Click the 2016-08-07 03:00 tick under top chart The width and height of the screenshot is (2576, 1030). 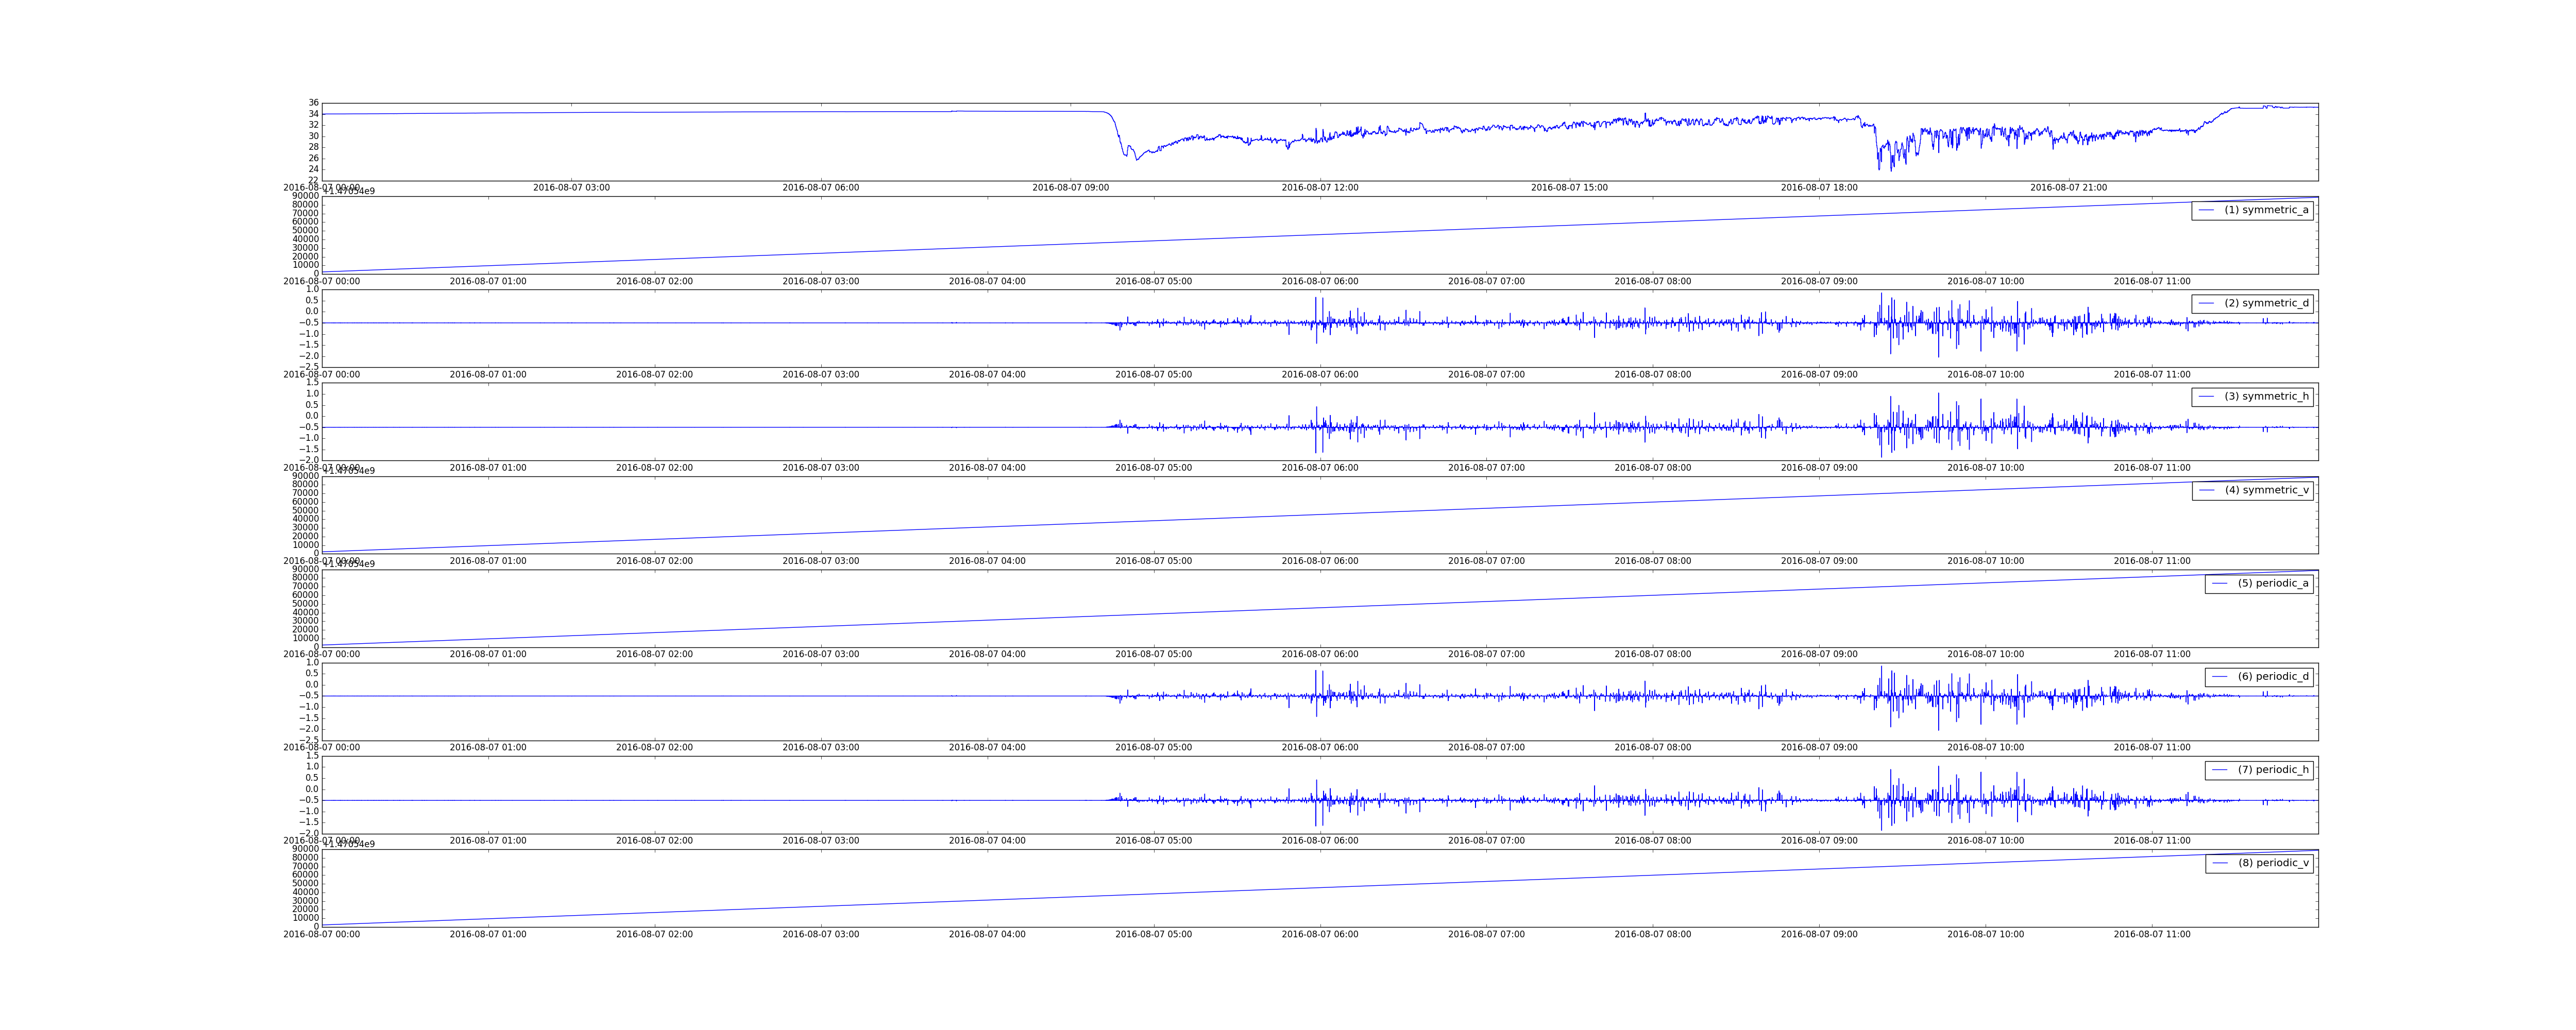[x=571, y=188]
